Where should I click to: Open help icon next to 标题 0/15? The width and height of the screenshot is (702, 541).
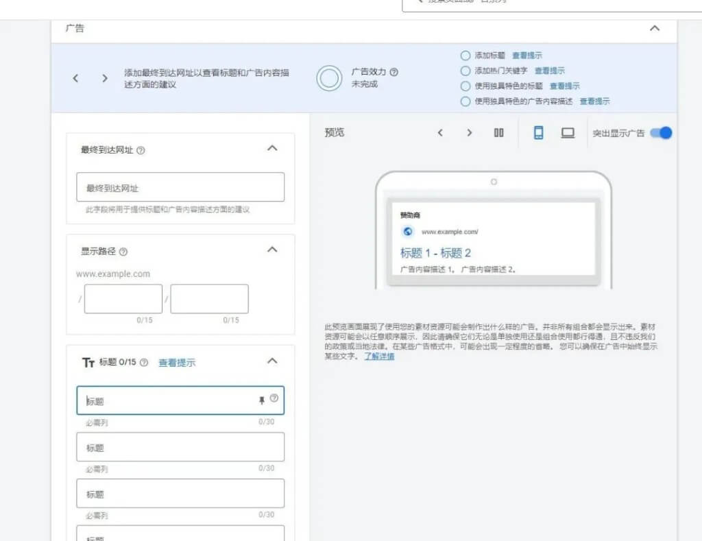pyautogui.click(x=144, y=362)
